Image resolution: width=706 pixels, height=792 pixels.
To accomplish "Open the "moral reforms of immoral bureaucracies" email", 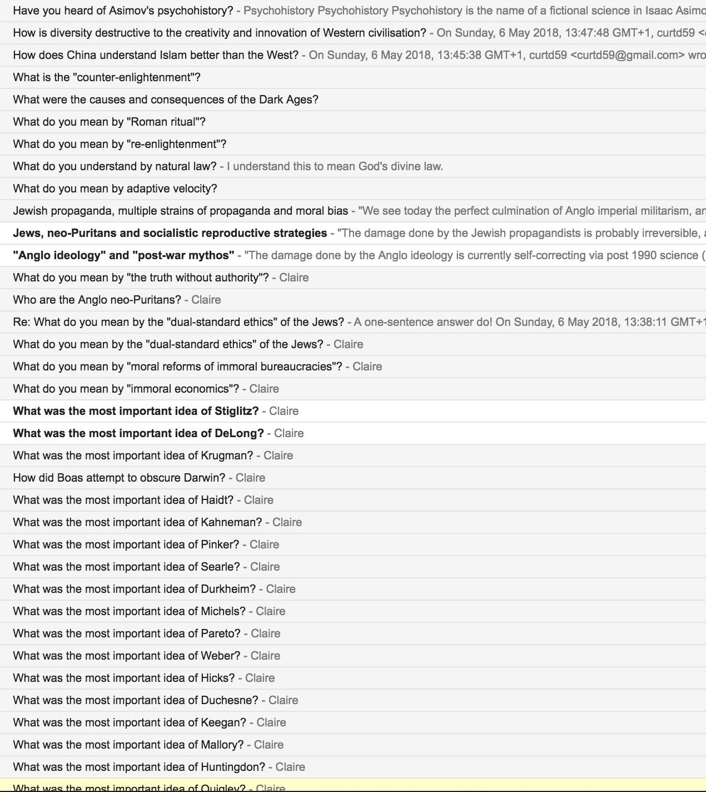I will (178, 367).
